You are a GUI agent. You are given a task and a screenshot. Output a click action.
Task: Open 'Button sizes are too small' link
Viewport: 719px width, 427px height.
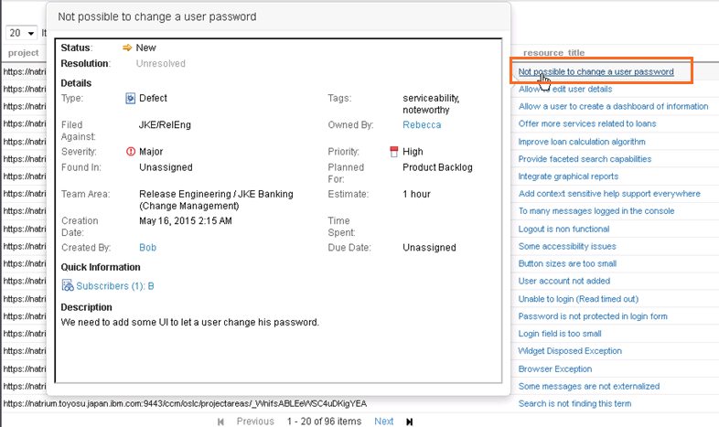[x=567, y=263]
